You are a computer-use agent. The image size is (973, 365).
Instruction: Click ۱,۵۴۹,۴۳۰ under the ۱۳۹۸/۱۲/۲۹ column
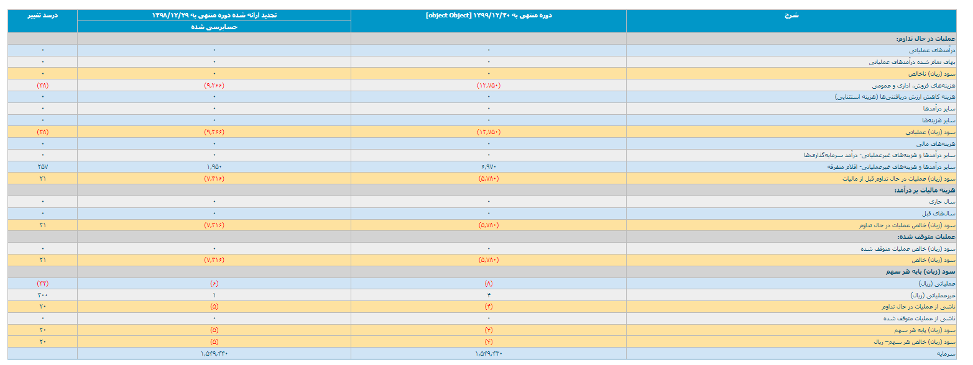click(x=214, y=353)
